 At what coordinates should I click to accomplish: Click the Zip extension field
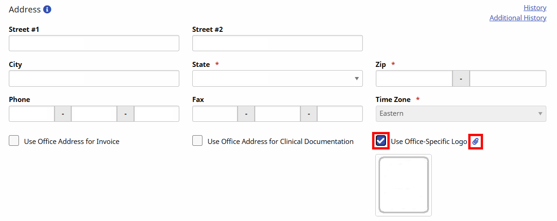(x=508, y=78)
